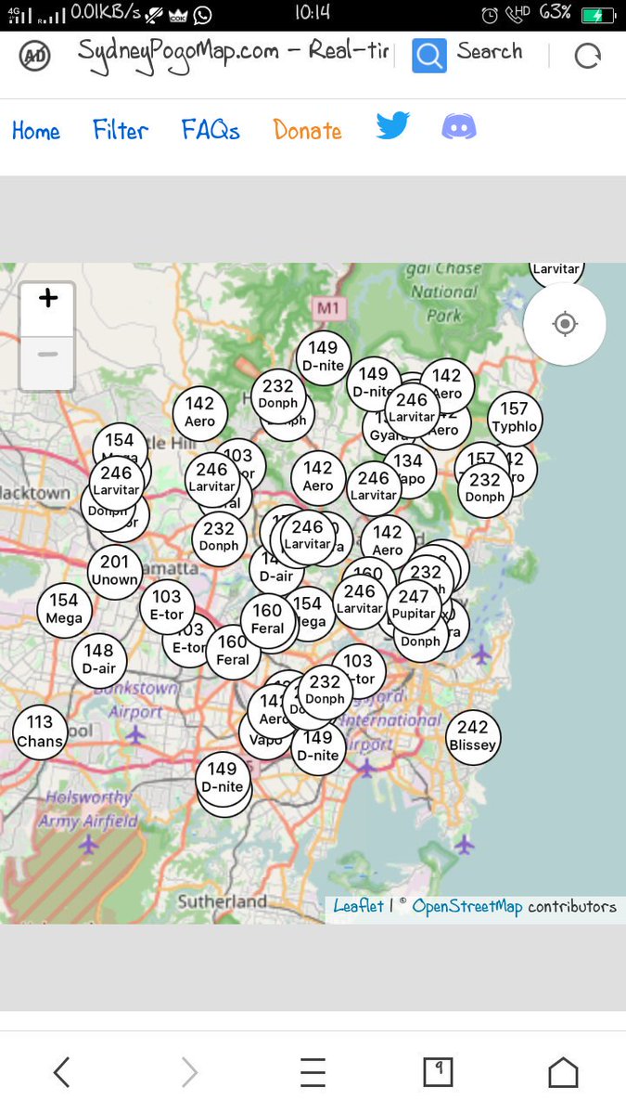
Task: Tap the magnifier Search icon
Action: coord(429,56)
